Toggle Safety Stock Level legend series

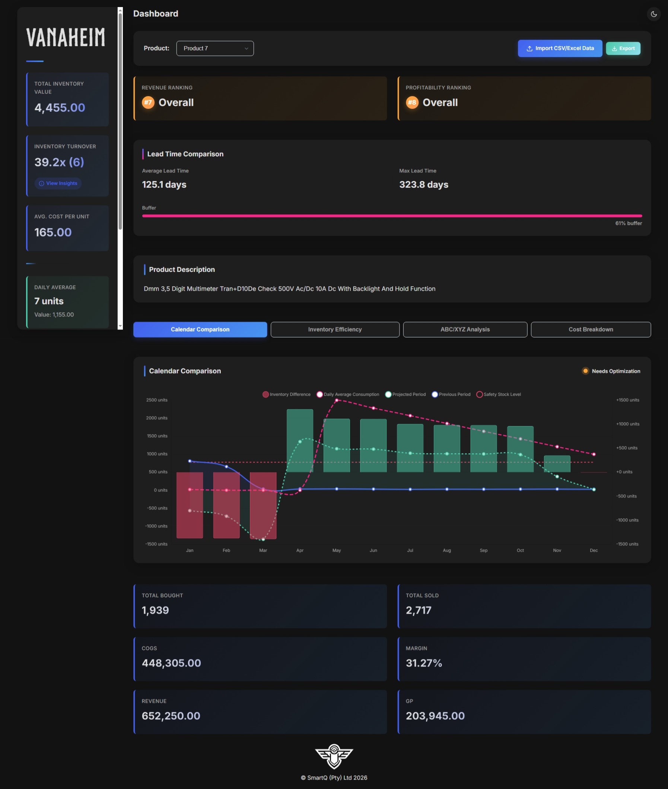(x=498, y=395)
